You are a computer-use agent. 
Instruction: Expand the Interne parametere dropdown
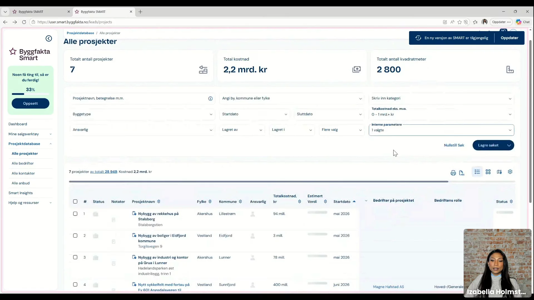point(441,130)
